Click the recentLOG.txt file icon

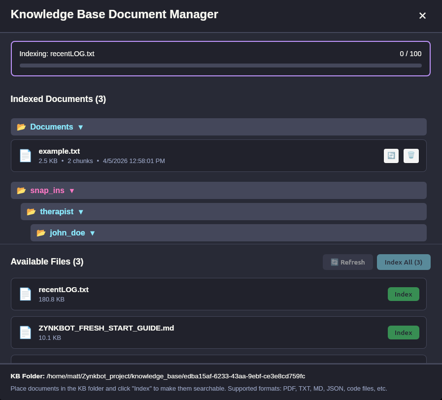(25, 294)
